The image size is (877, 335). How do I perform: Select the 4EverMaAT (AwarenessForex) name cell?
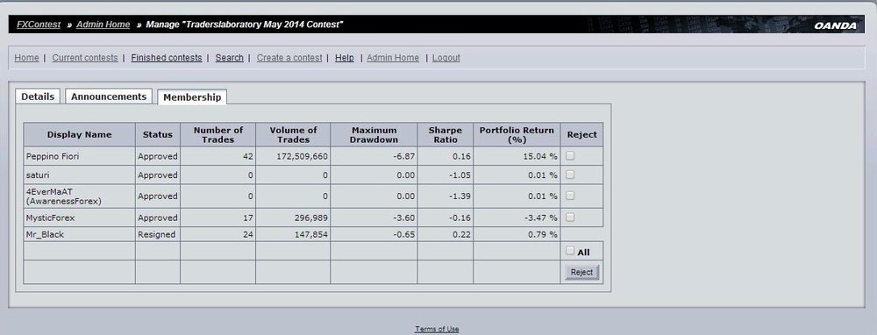[80, 196]
